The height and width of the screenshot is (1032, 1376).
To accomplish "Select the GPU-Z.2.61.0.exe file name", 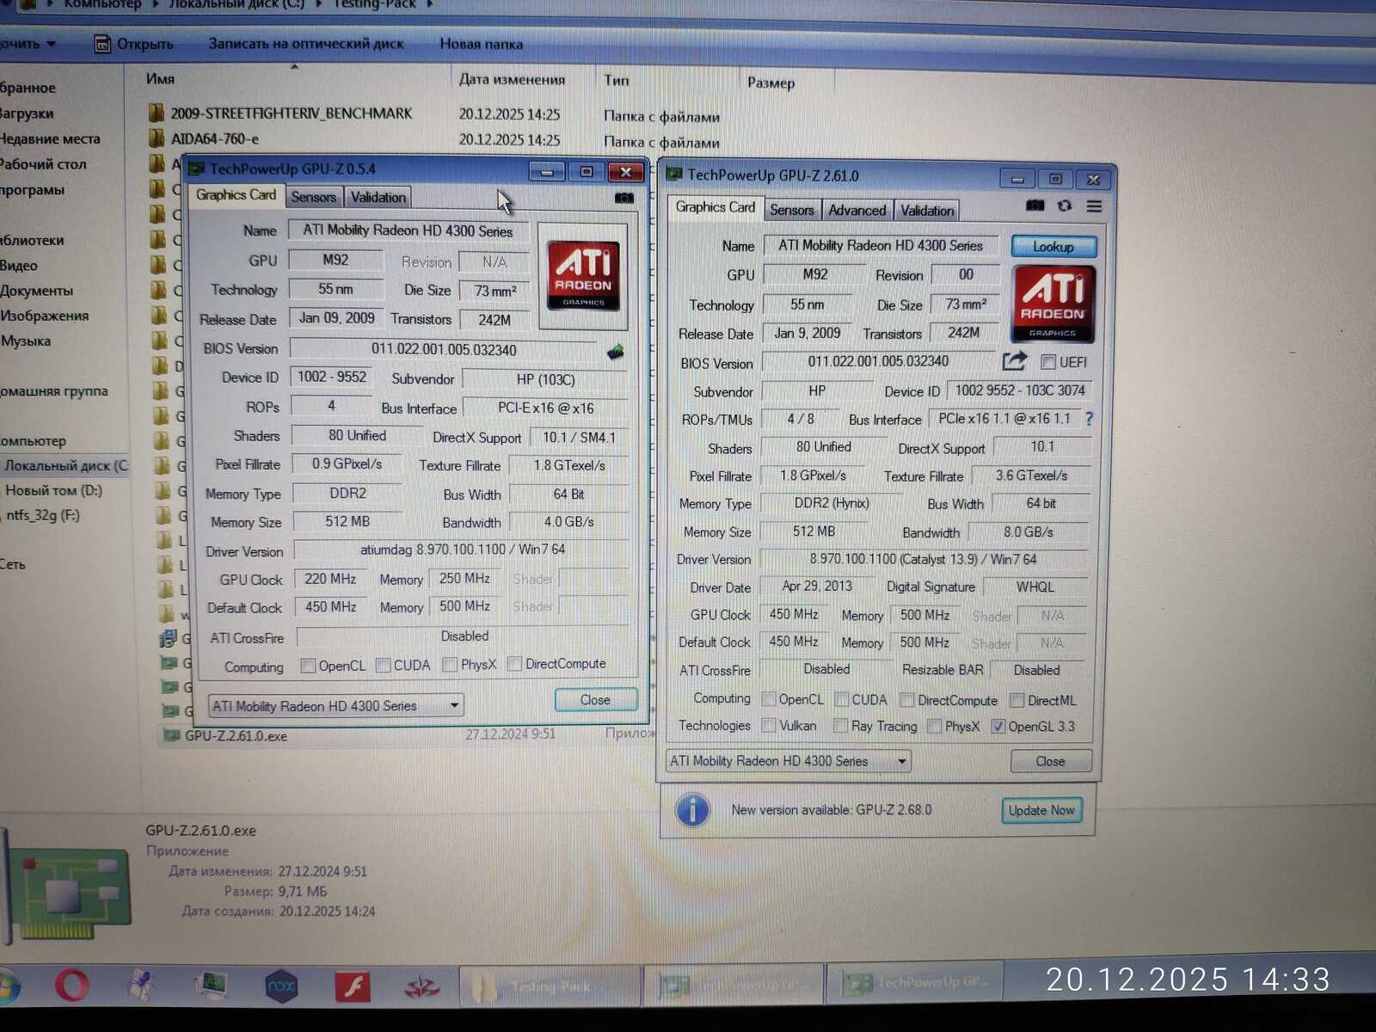I will point(236,736).
